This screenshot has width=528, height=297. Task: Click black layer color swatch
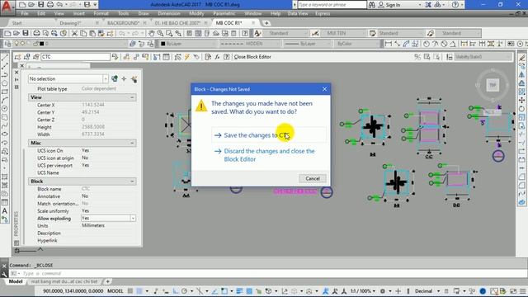[42, 44]
